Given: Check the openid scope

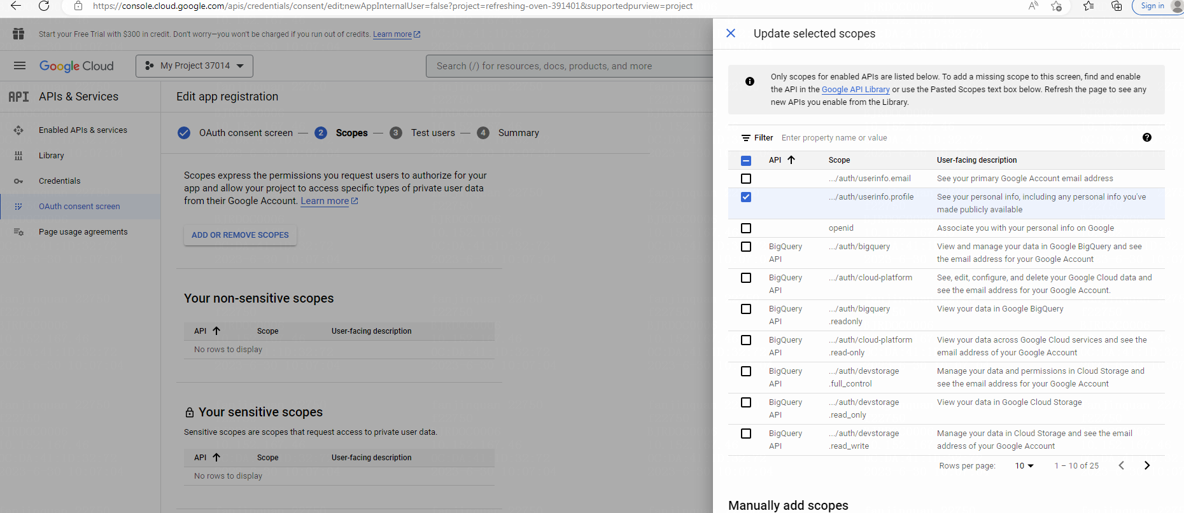Looking at the screenshot, I should pos(746,228).
